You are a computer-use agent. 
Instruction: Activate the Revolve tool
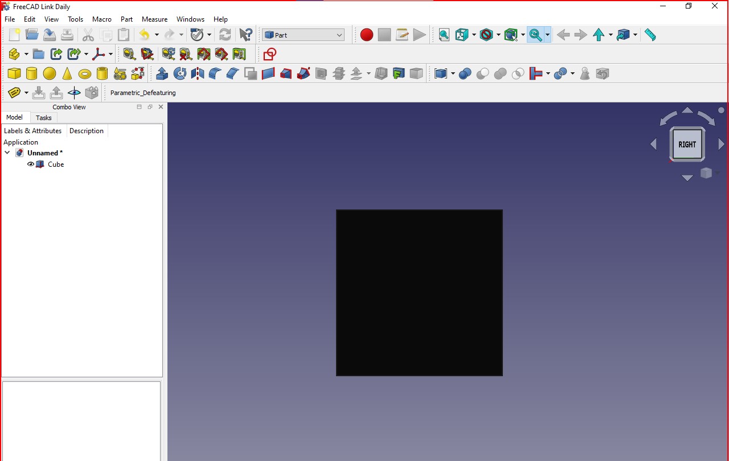(180, 73)
